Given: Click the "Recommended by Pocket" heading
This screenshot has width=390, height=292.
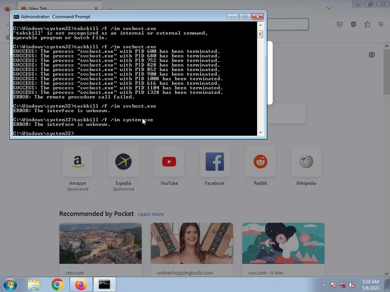Looking at the screenshot, I should point(96,214).
